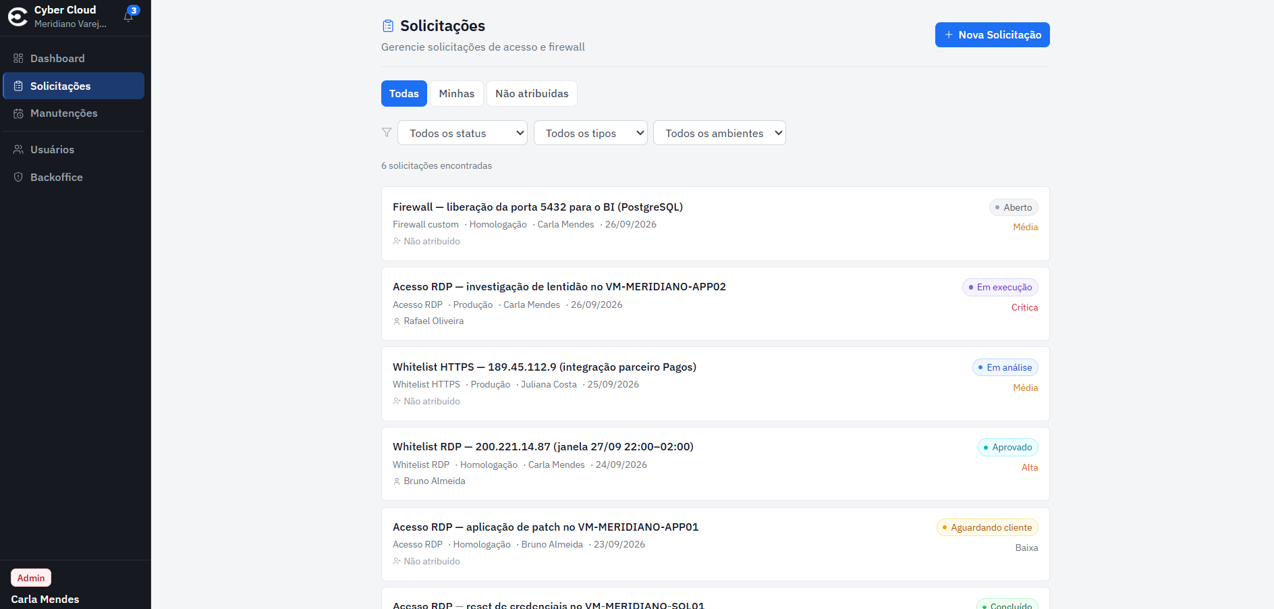Click the Aprovado status badge
The height and width of the screenshot is (609, 1274).
(1008, 447)
